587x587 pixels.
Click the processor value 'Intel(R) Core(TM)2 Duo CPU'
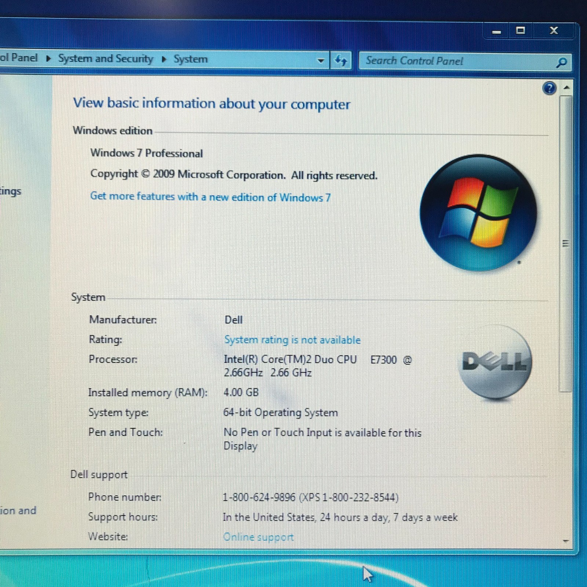[x=290, y=359]
